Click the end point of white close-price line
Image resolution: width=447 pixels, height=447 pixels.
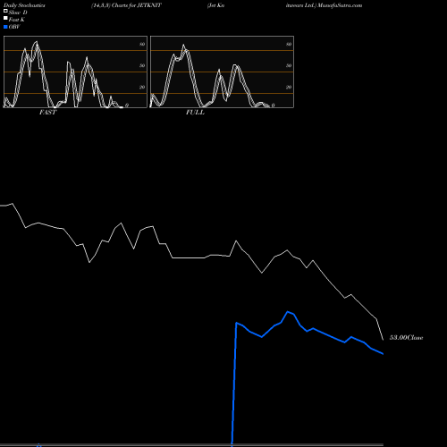coord(384,340)
